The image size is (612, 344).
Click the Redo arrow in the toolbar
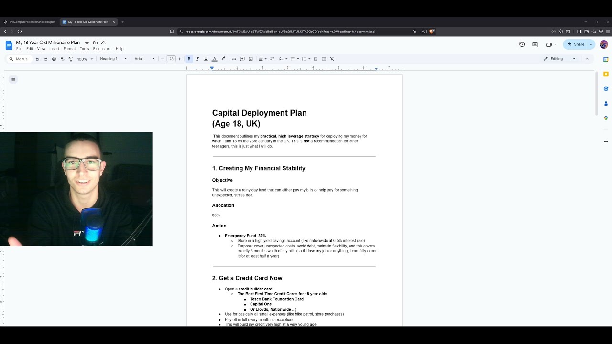[45, 59]
